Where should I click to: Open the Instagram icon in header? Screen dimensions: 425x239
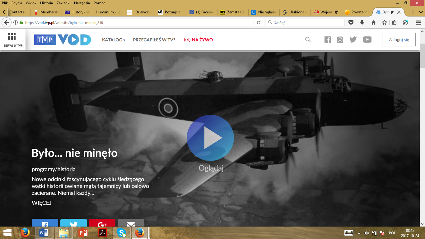point(340,40)
